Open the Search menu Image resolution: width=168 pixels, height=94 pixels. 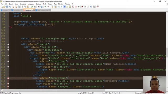coord(11,4)
